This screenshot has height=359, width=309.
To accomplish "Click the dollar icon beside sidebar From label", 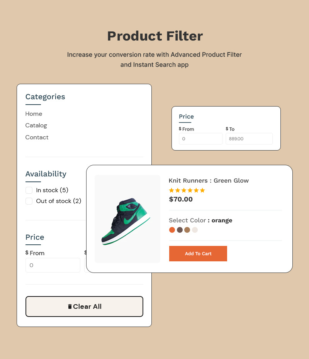I will [26, 253].
